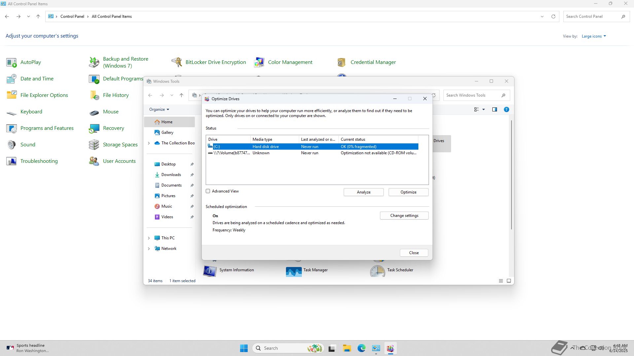The image size is (634, 356).
Task: Open Credential Manager icon
Action: click(x=342, y=62)
